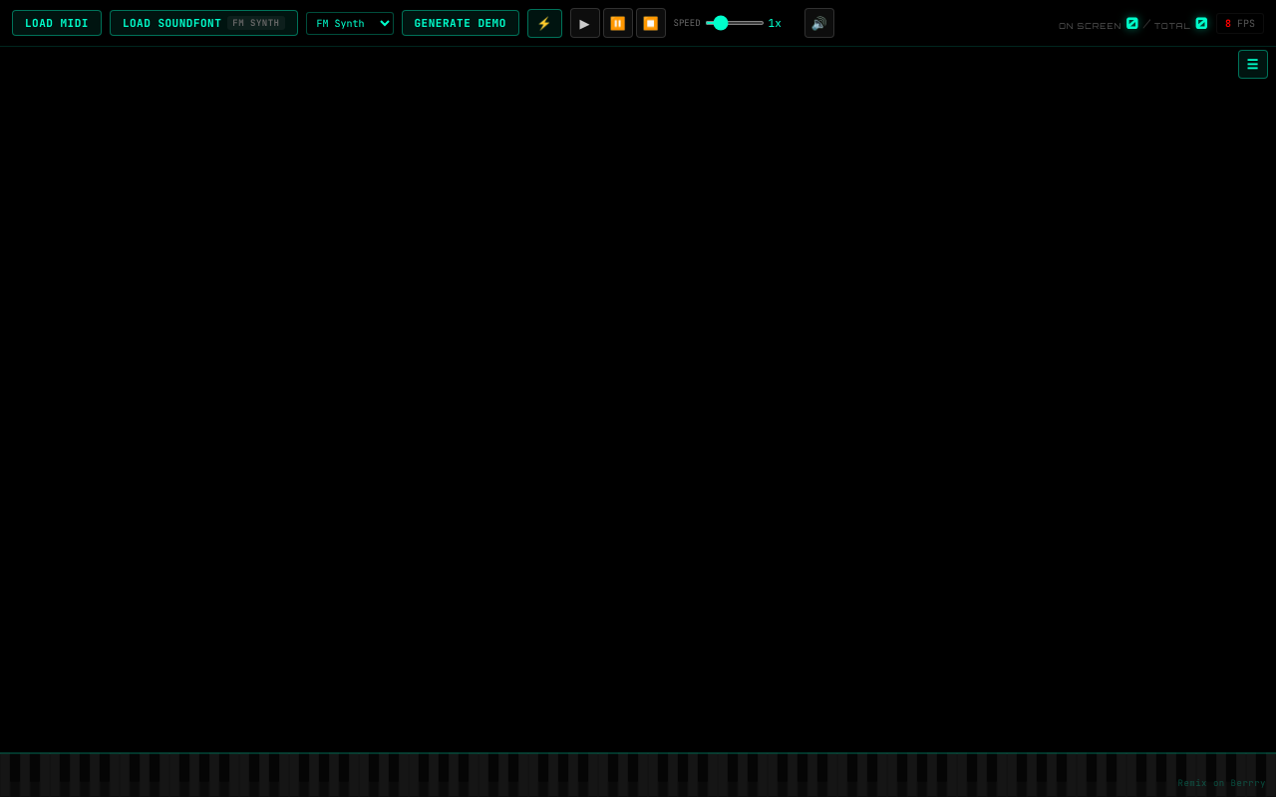Click the Load Soundfont button label
The width and height of the screenshot is (1276, 797).
tap(171, 23)
